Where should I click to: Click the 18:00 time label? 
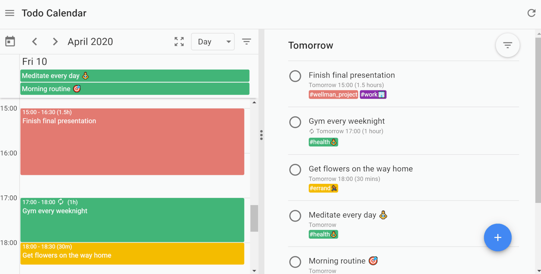(x=9, y=243)
